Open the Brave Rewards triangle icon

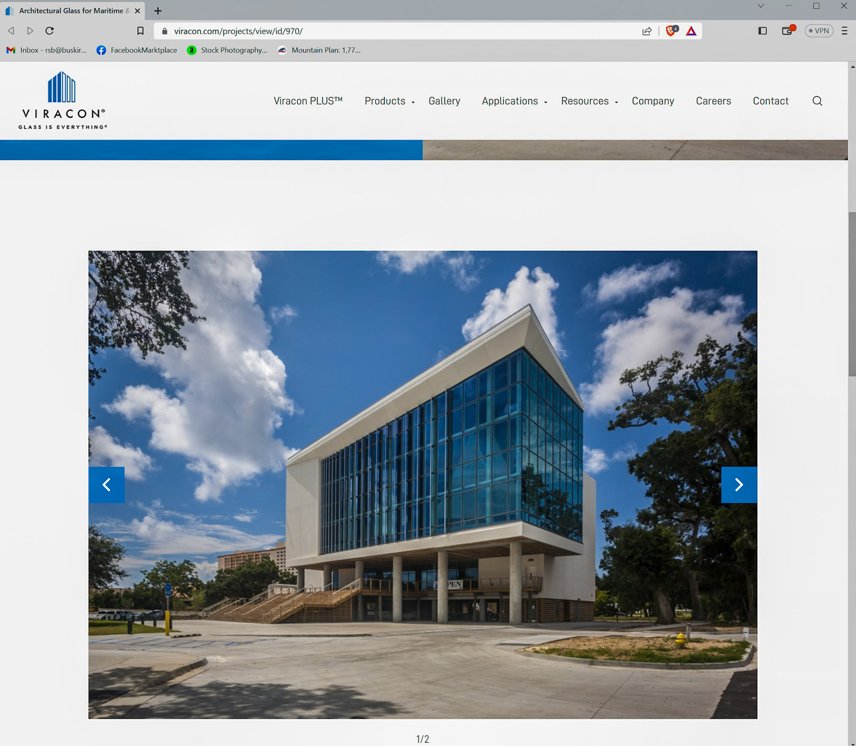pos(691,31)
